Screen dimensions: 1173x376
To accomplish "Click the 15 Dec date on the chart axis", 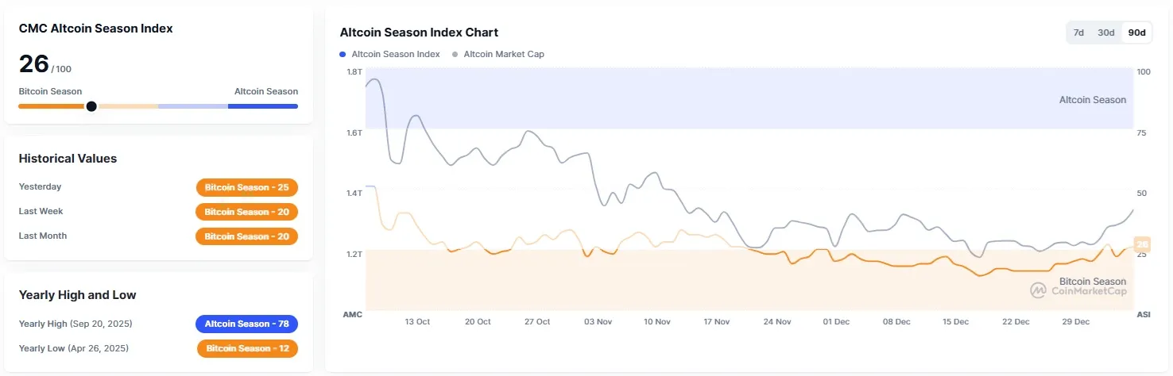I will coord(956,322).
